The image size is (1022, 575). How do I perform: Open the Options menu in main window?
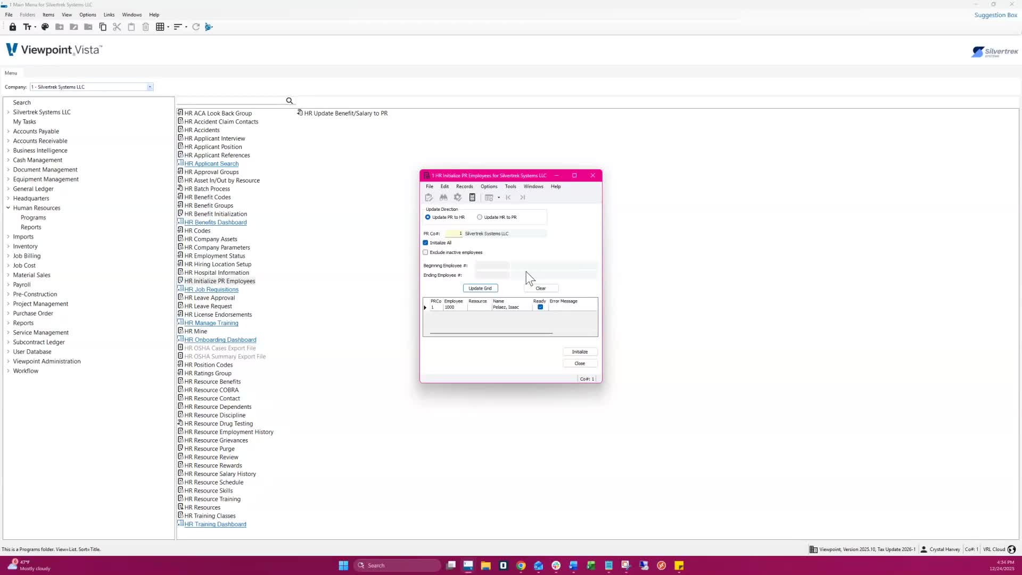tap(87, 15)
